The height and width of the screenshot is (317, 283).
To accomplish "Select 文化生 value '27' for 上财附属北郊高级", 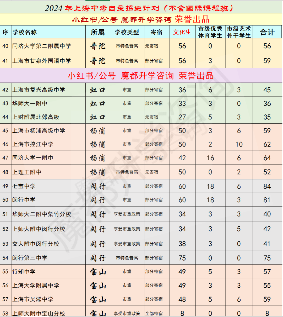I will click(x=182, y=117).
